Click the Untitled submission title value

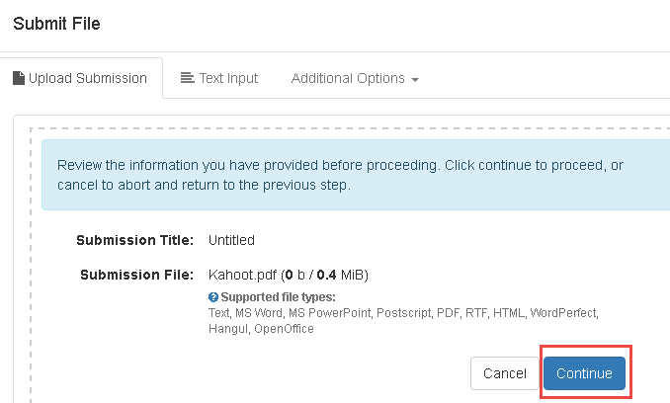point(231,240)
